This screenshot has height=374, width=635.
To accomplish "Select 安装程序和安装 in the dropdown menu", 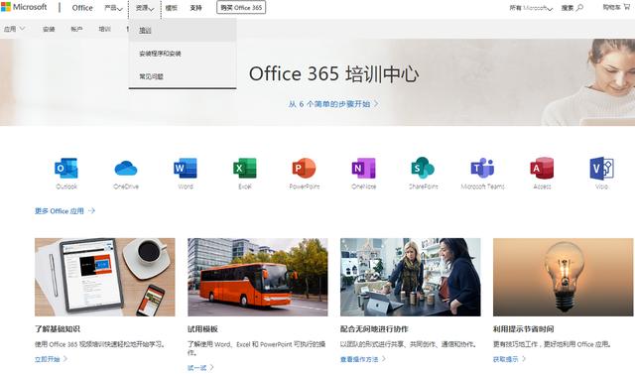I will 183,54.
